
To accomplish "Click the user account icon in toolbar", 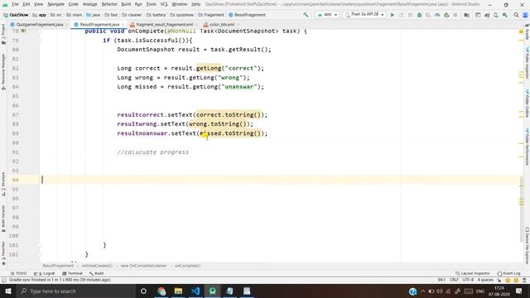I will (x=525, y=15).
